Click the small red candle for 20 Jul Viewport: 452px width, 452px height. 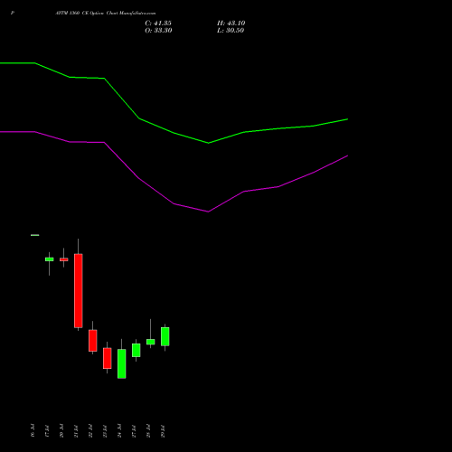(x=64, y=259)
